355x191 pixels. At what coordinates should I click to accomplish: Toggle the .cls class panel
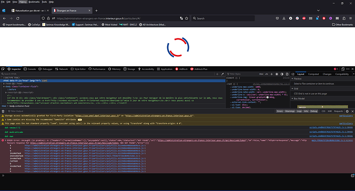267,74
